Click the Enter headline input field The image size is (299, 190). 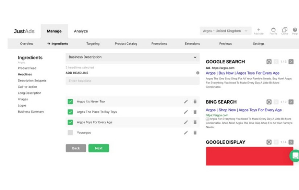coord(132,81)
